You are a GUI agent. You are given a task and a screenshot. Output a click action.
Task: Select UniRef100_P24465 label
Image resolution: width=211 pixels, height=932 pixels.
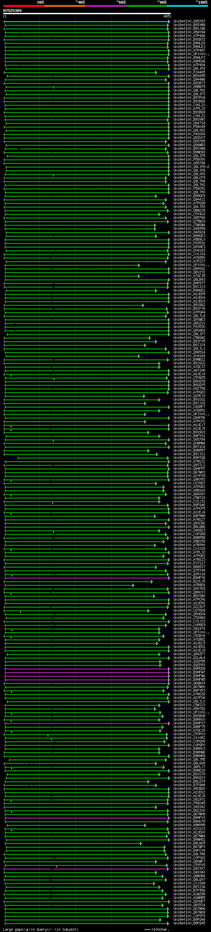pyautogui.click(x=189, y=72)
